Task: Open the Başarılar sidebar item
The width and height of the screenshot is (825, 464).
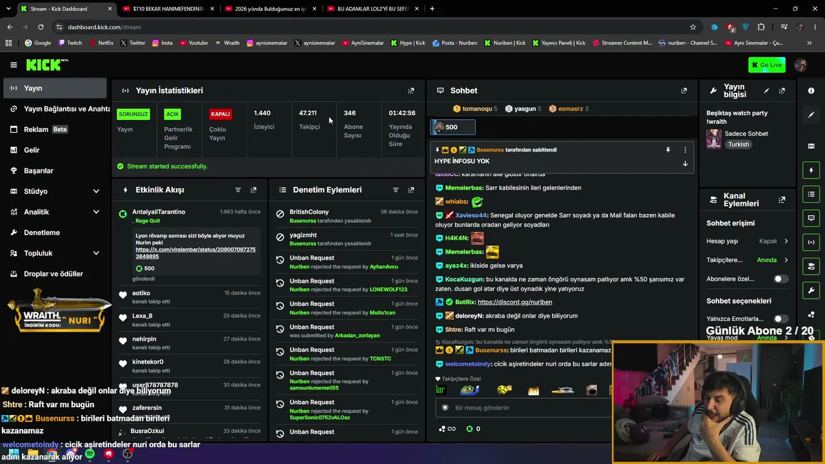Action: click(x=55, y=171)
